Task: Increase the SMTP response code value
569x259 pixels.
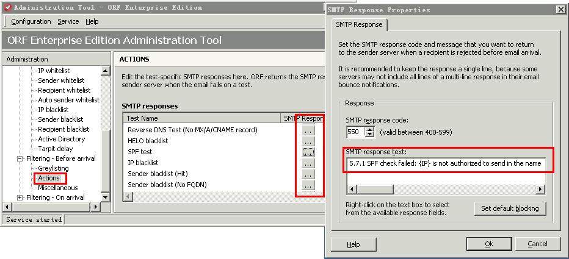Action: [370, 129]
